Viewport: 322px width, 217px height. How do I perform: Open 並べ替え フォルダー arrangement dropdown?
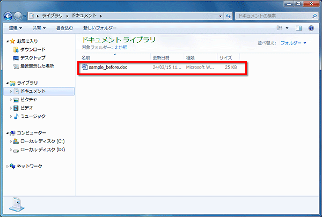pos(293,43)
